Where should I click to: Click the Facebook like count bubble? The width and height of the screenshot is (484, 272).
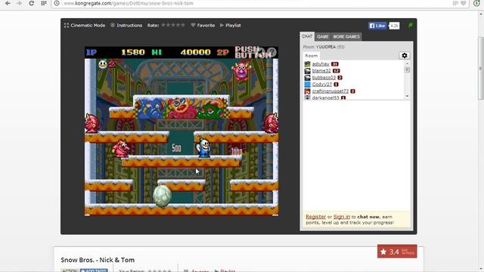394,26
